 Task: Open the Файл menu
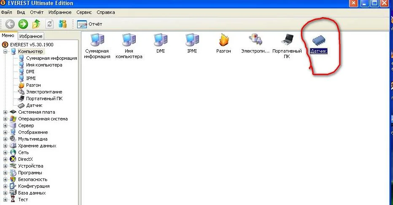click(x=6, y=12)
